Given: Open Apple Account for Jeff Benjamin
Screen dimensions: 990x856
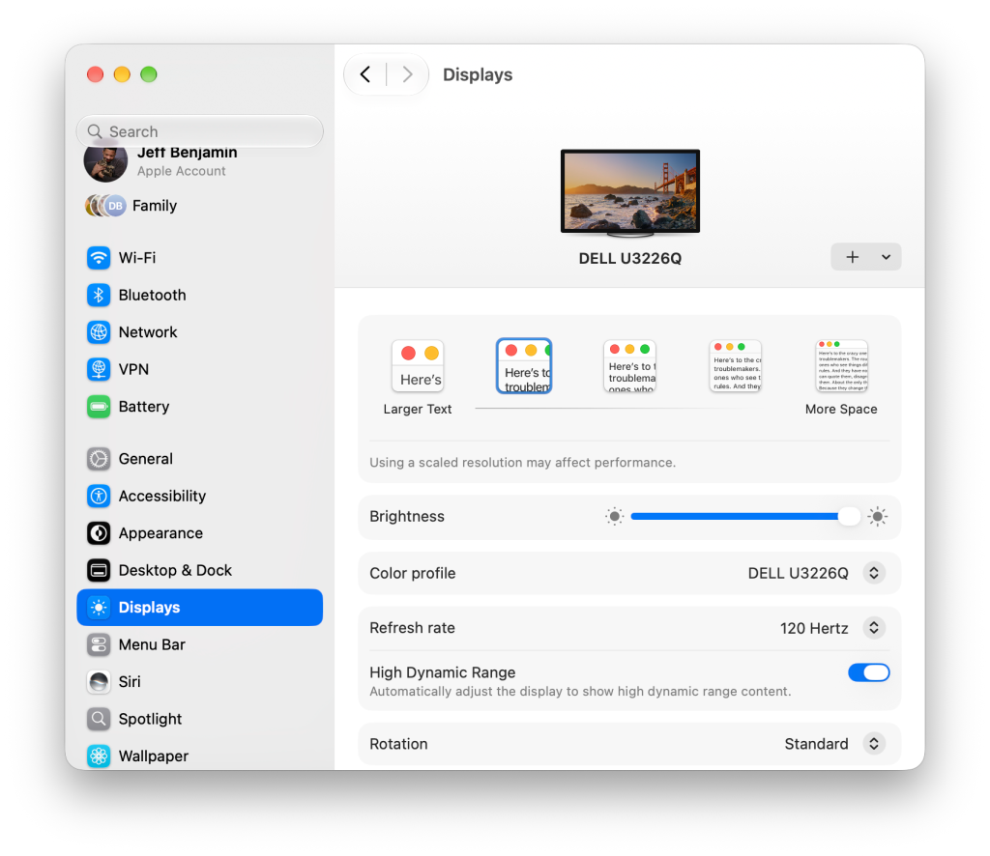Looking at the screenshot, I should pyautogui.click(x=199, y=164).
